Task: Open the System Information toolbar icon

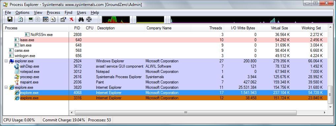Action: click(31, 19)
